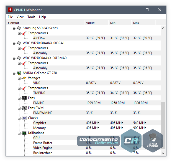Click the 900 MHz max value

[x=140, y=128]
